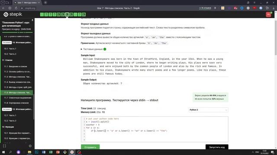Open Windows Start menu
Viewport: 277px width, 155px height.
(3, 152)
